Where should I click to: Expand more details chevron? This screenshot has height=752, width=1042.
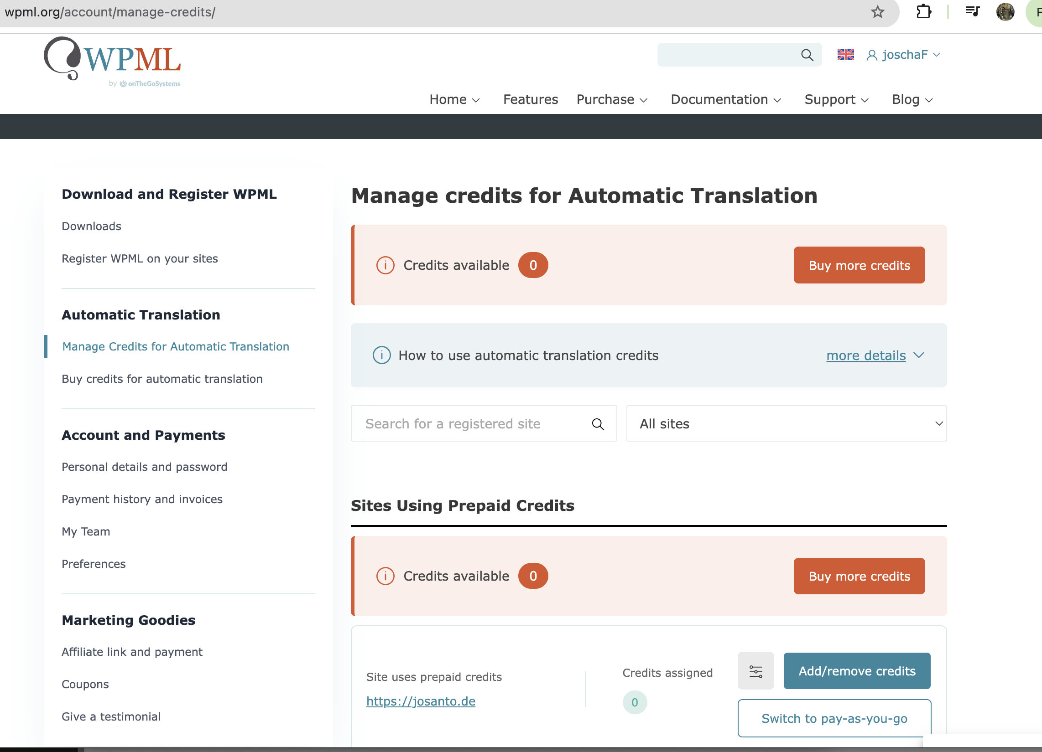coord(918,355)
